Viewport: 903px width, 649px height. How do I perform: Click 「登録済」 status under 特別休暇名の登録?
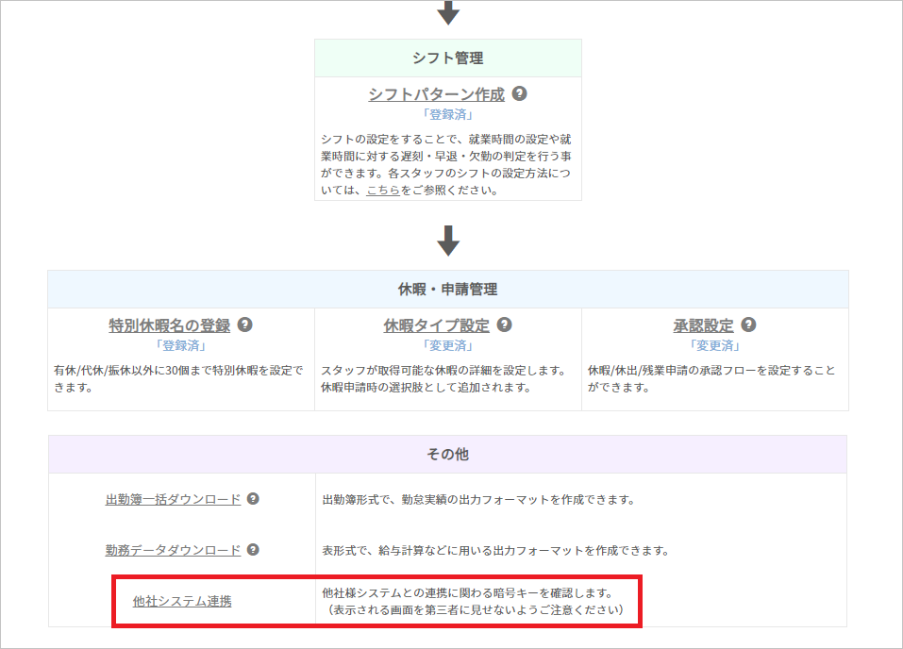tap(181, 344)
